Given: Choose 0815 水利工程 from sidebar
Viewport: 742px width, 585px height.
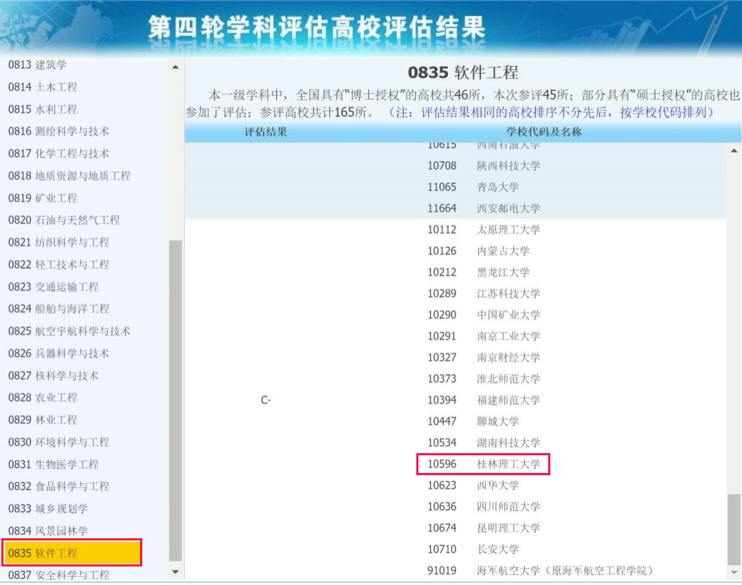Looking at the screenshot, I should pos(43,109).
